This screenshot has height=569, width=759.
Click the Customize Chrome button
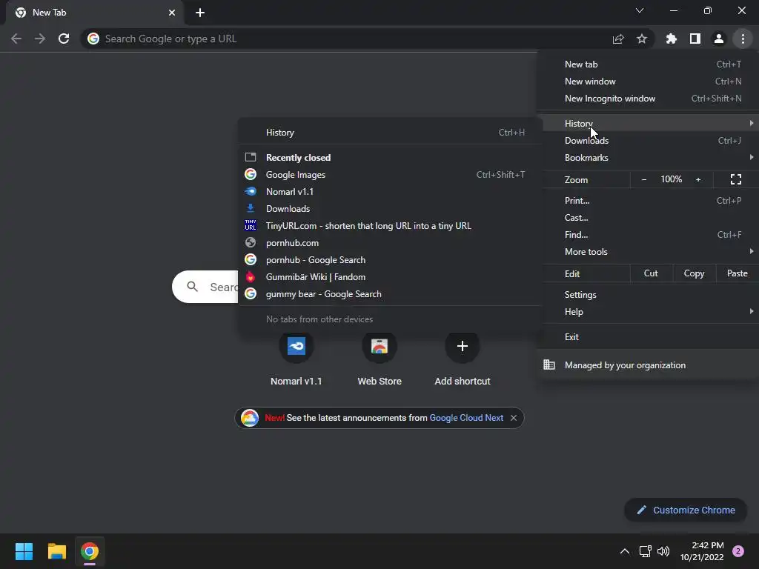tap(686, 510)
